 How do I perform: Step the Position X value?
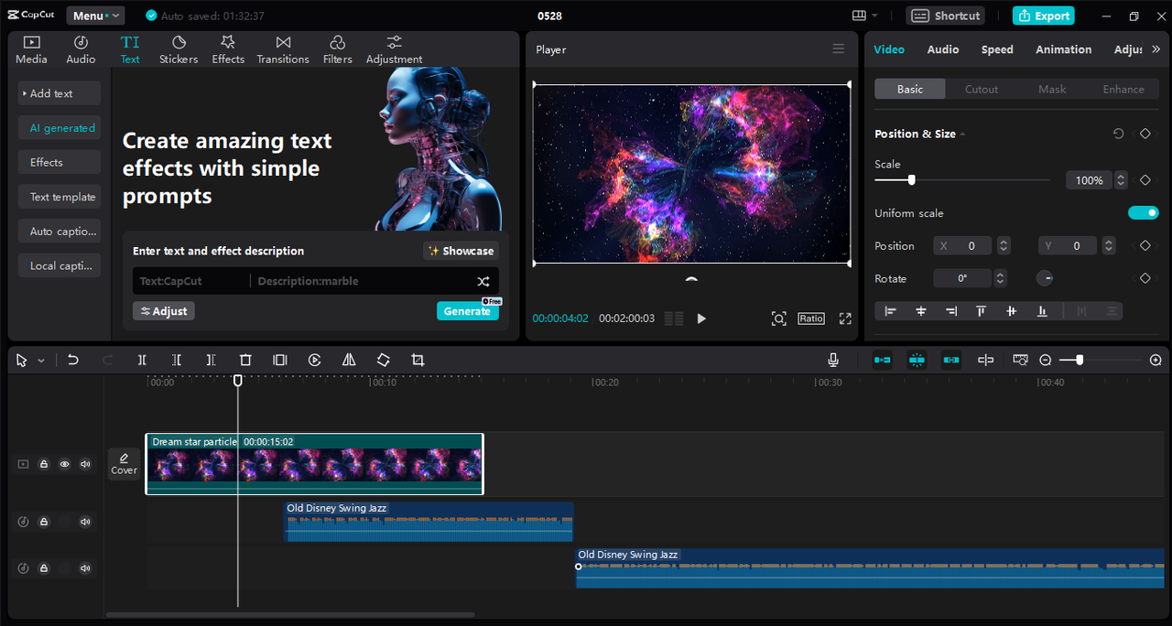click(1004, 245)
